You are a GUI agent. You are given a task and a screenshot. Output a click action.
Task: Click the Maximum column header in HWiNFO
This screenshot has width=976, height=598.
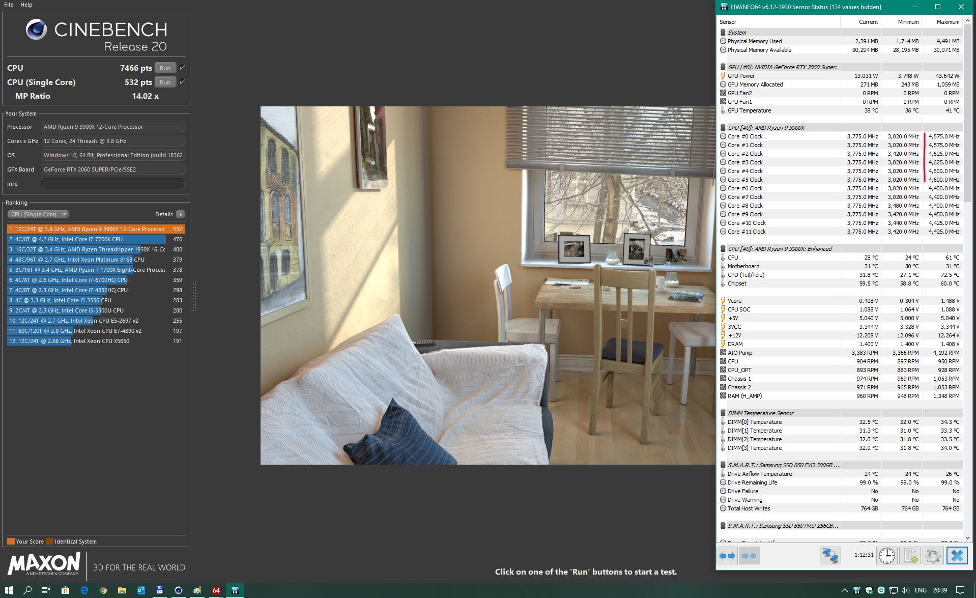[x=942, y=22]
